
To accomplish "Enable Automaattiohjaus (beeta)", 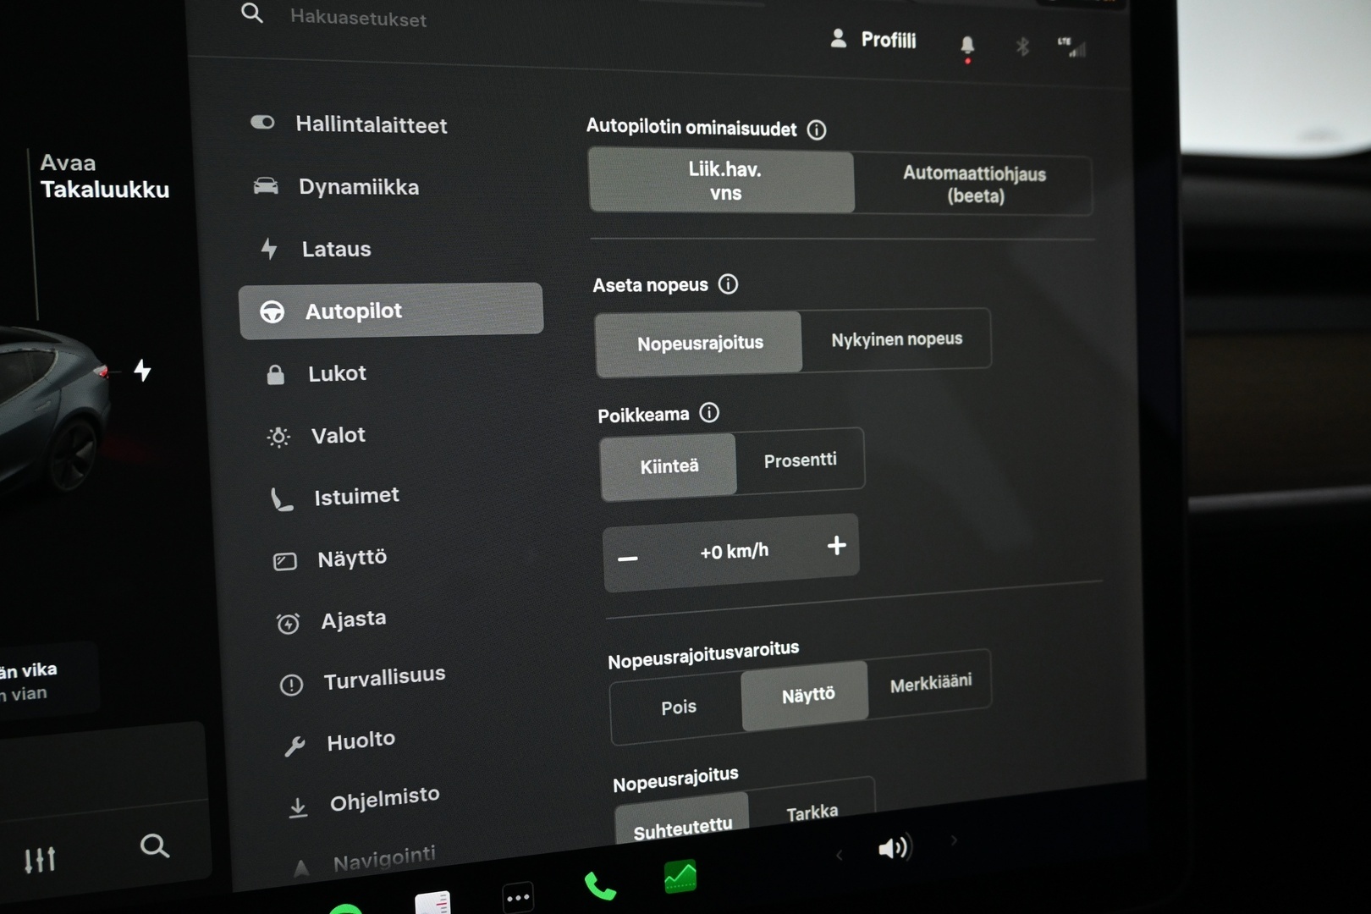I will pyautogui.click(x=975, y=184).
